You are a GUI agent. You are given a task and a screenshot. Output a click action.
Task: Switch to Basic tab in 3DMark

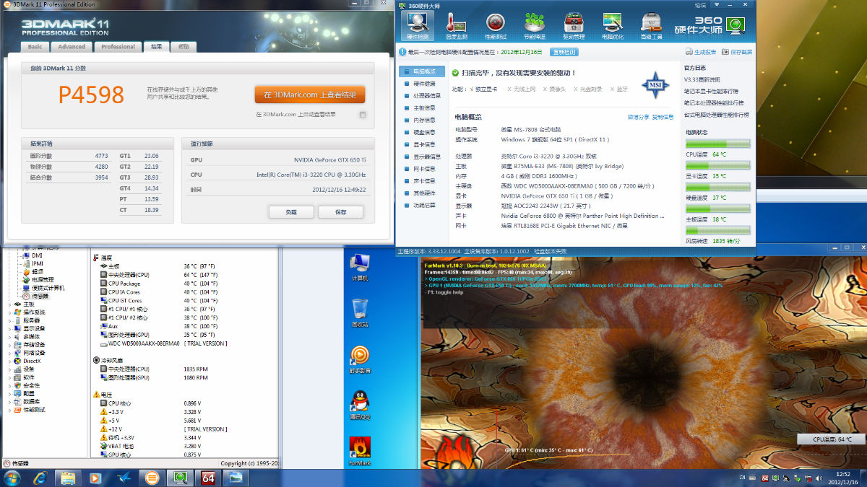35,47
